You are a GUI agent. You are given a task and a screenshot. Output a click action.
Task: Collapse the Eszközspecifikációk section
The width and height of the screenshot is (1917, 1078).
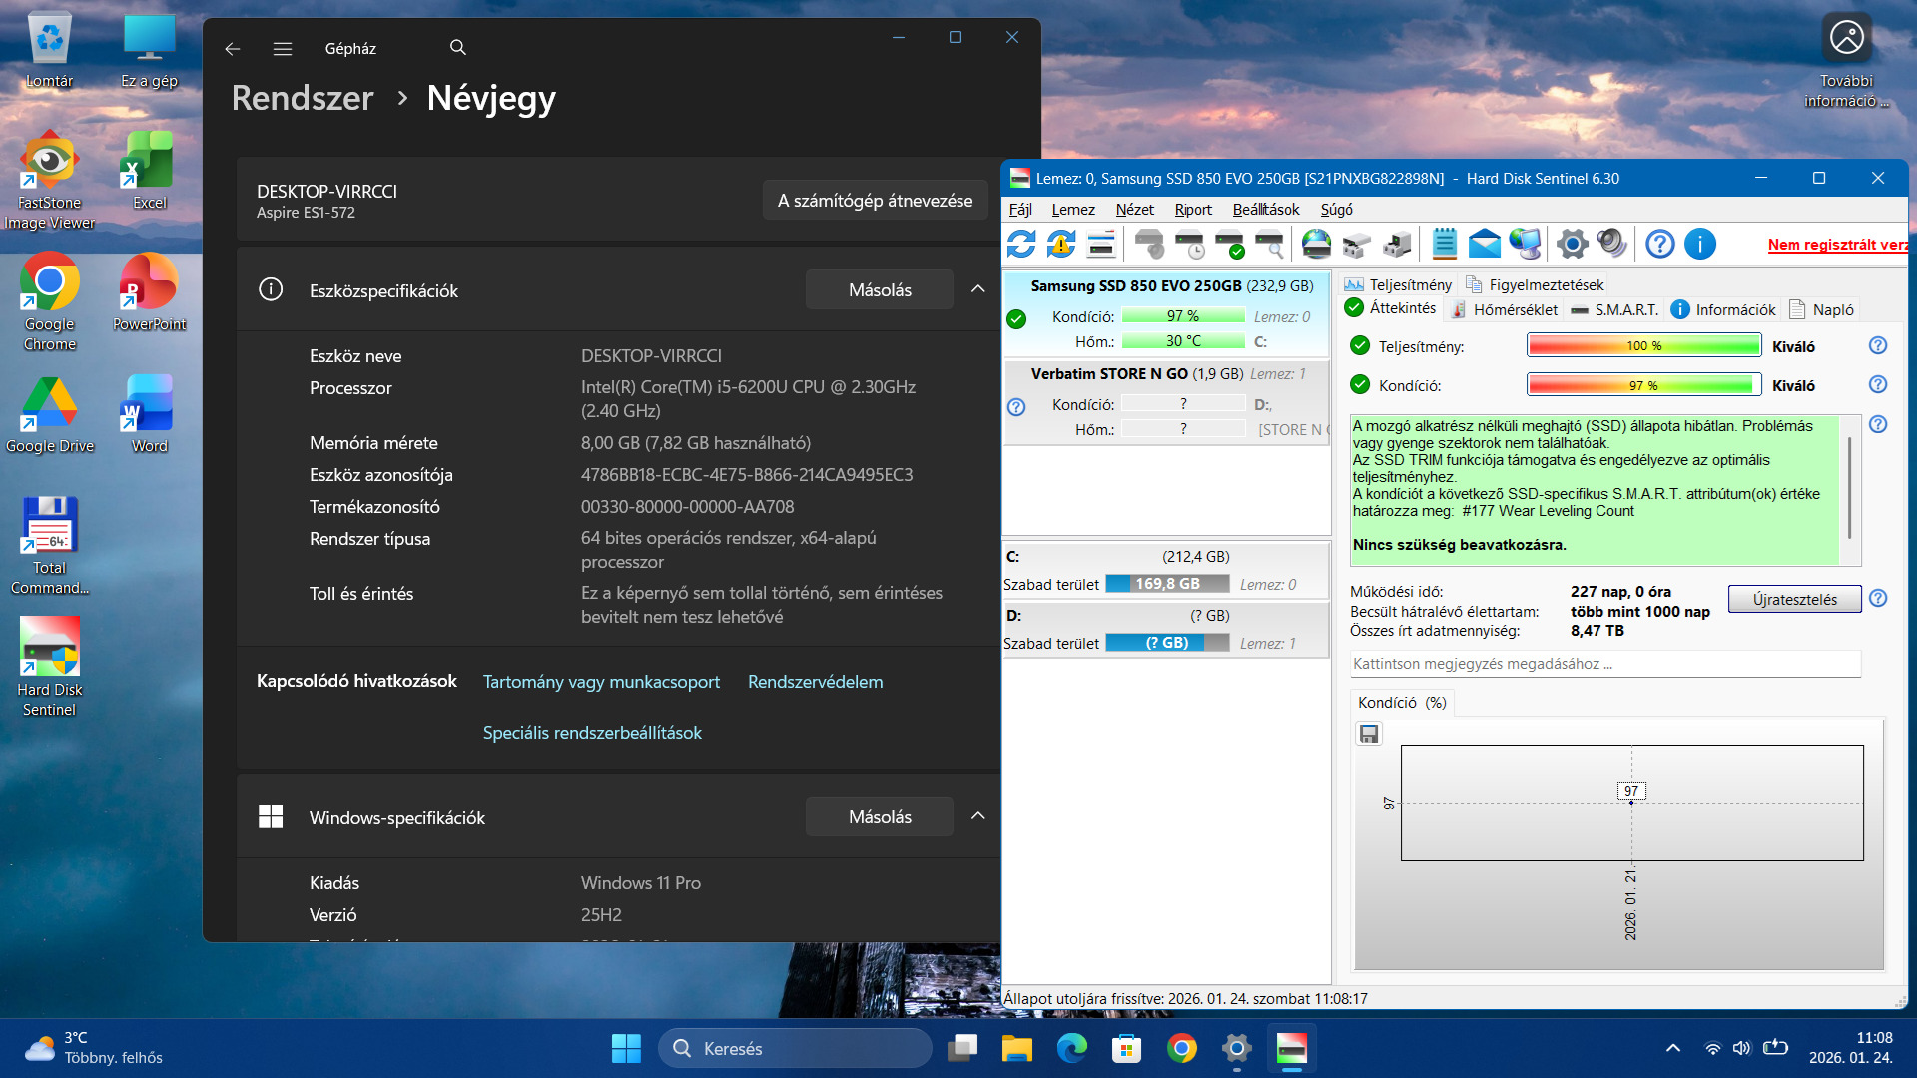pos(977,289)
